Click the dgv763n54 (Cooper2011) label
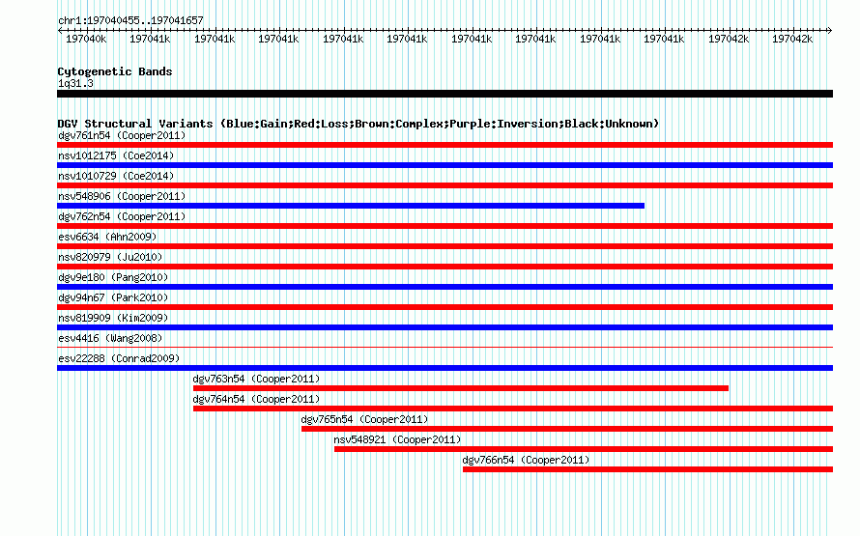Viewport: 860px width, 536px height. [256, 379]
